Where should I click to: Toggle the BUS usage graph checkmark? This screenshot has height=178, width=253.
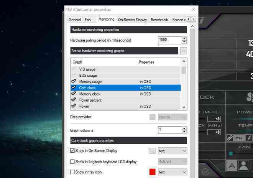coord(74,75)
